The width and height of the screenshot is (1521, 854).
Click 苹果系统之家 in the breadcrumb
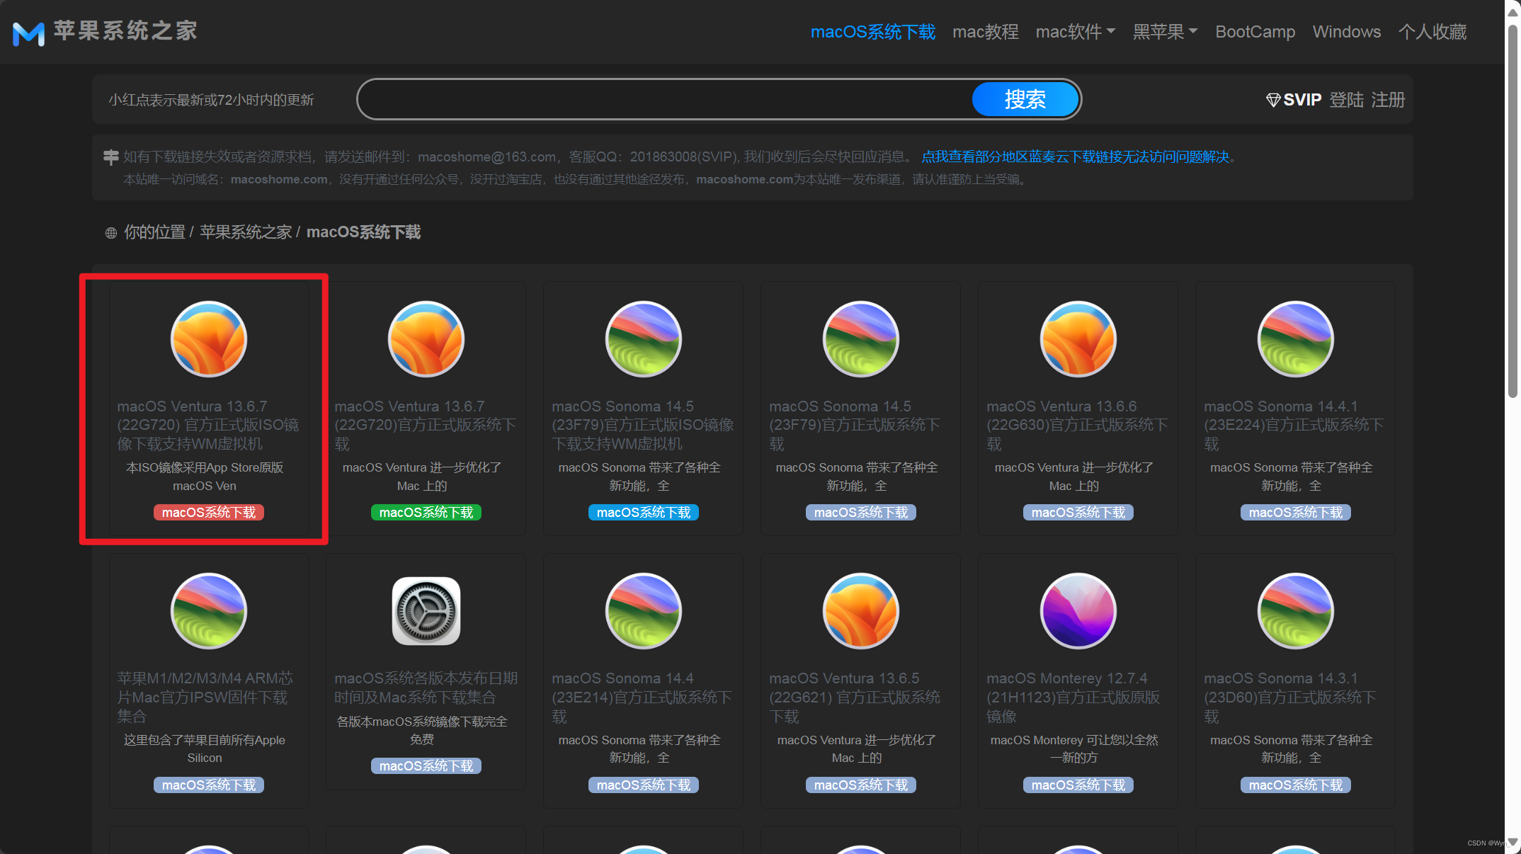point(246,232)
